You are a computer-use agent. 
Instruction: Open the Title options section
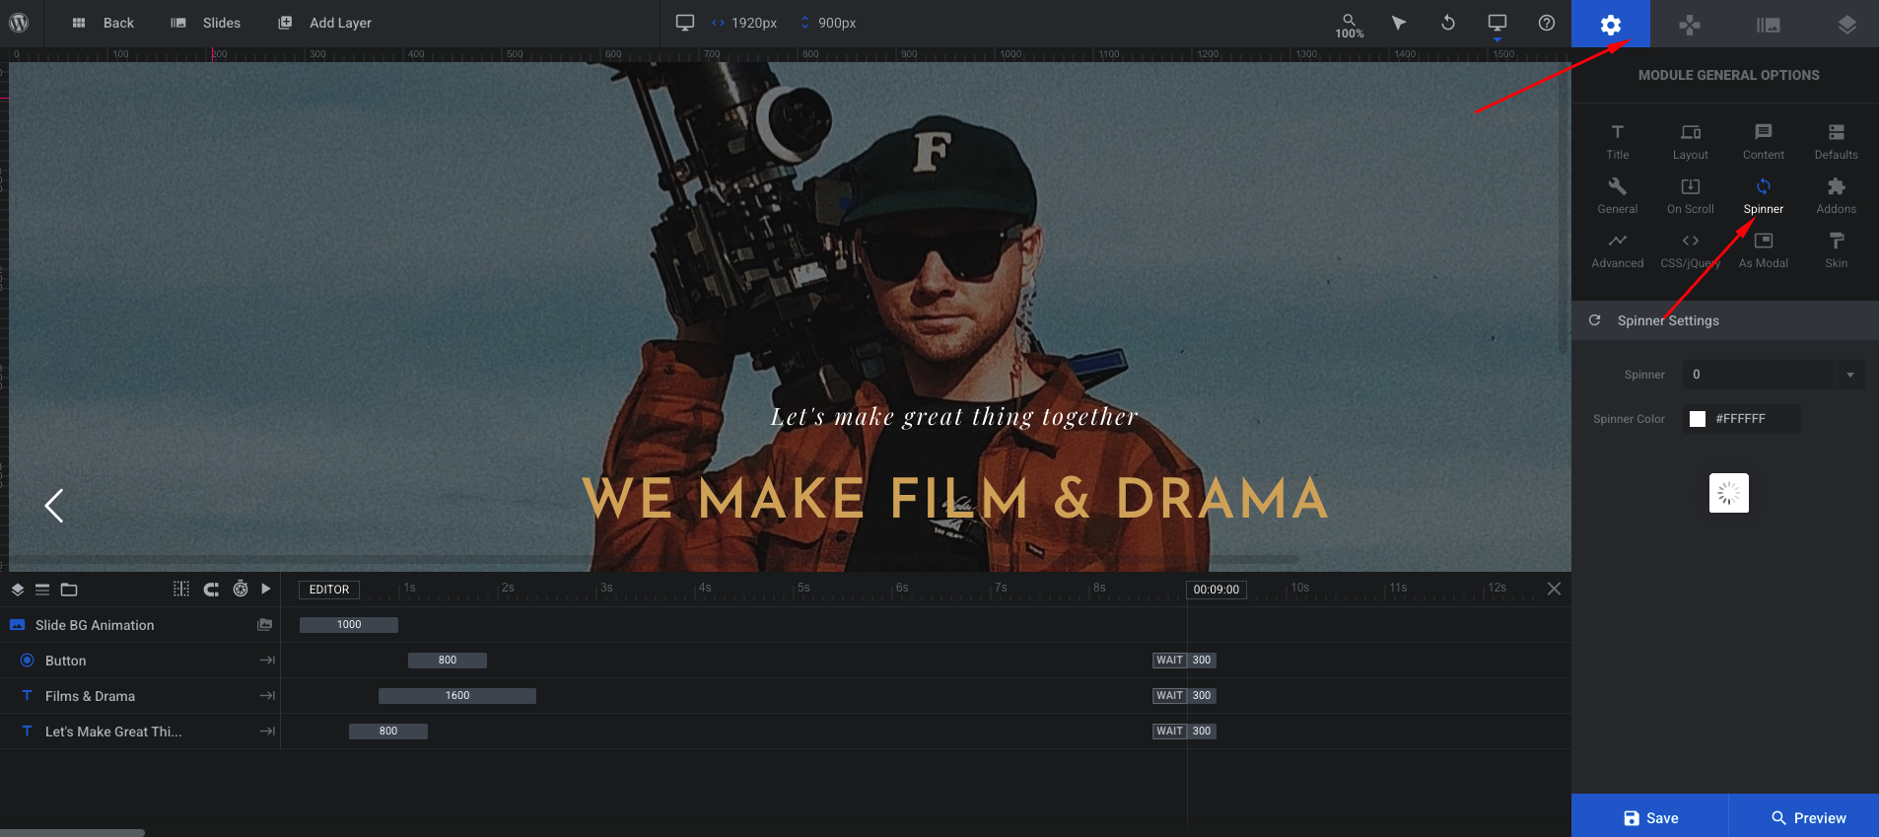click(1618, 142)
